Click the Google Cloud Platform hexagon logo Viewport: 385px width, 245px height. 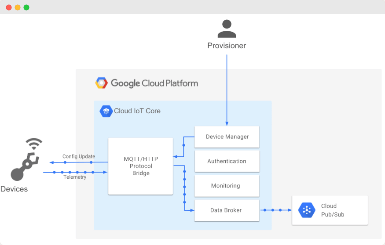101,83
